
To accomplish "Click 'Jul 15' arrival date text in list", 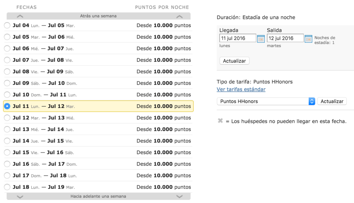I will (x=21, y=152).
